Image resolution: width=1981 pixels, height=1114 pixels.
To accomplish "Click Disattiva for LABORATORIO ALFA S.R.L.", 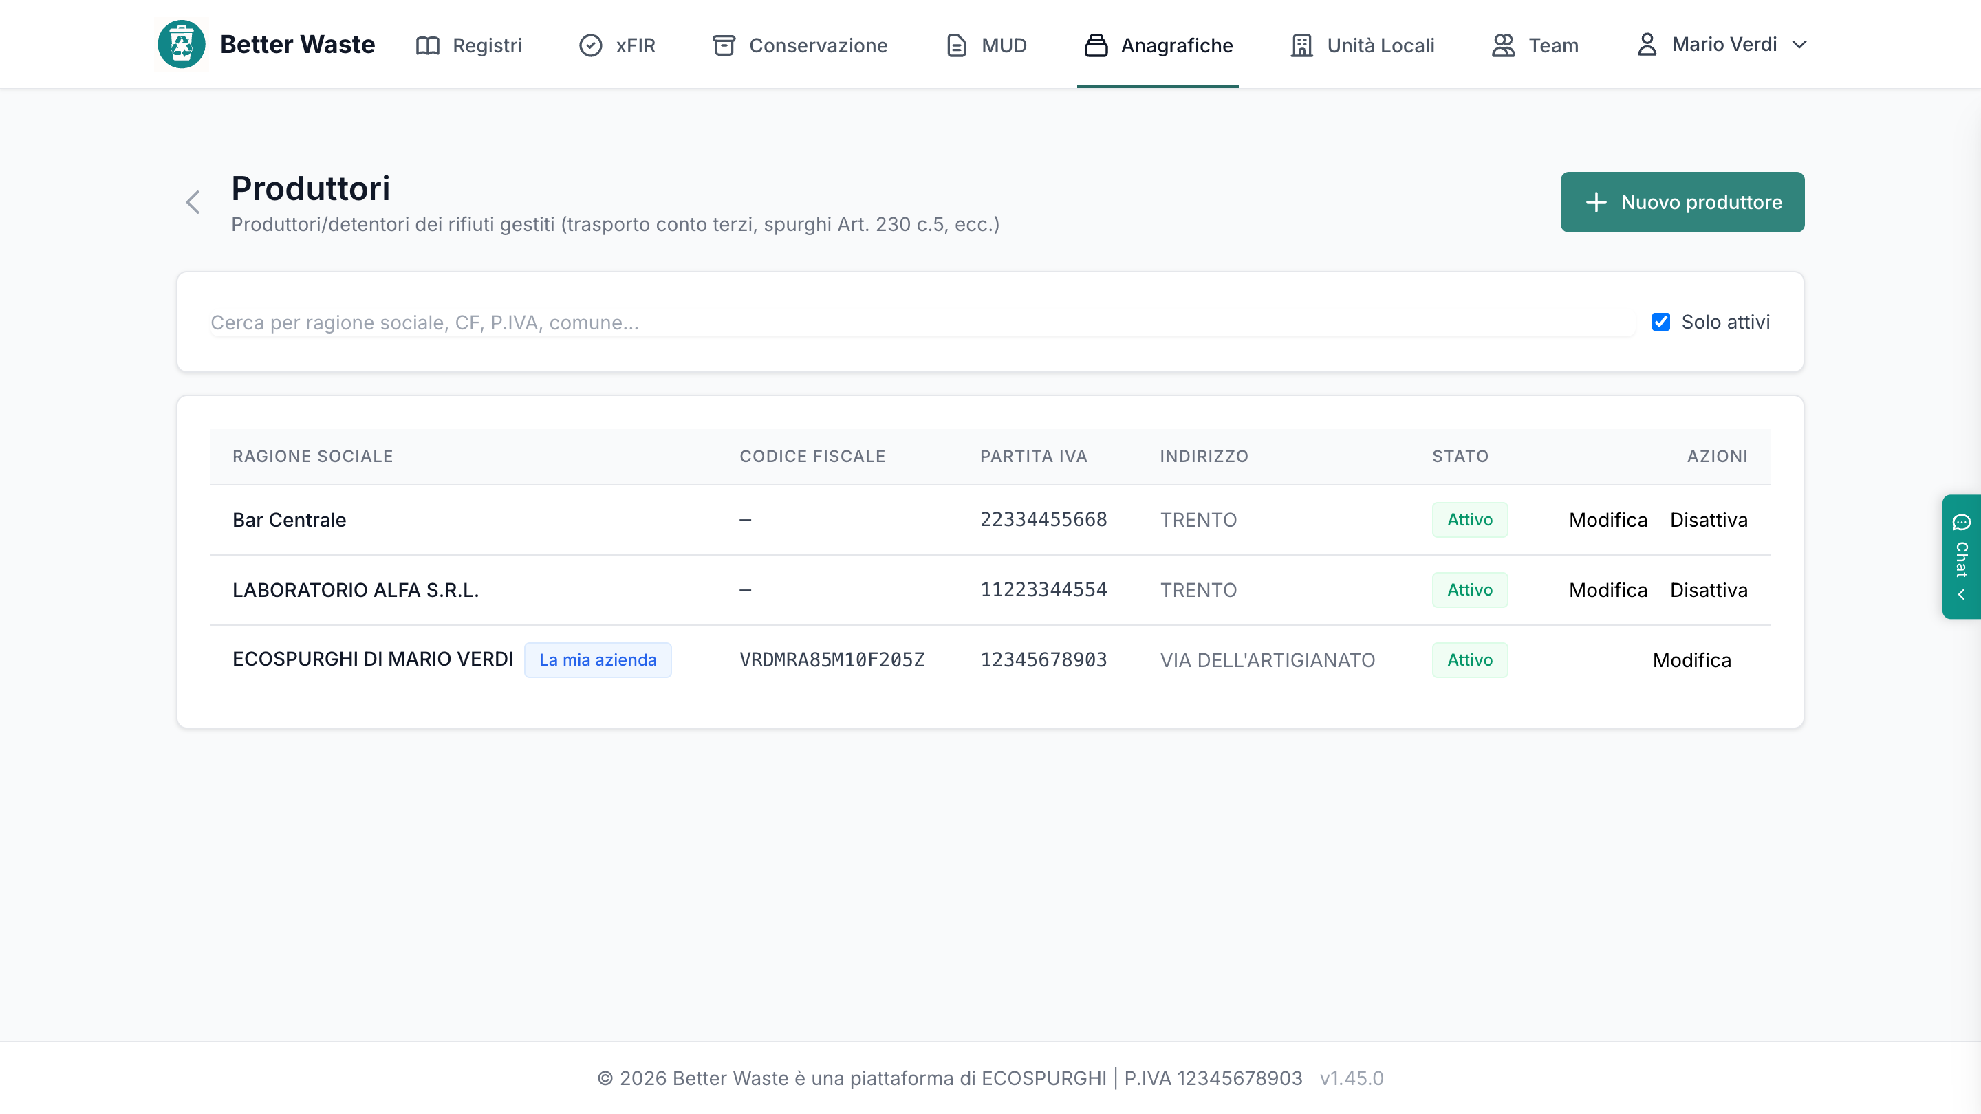I will [x=1708, y=590].
